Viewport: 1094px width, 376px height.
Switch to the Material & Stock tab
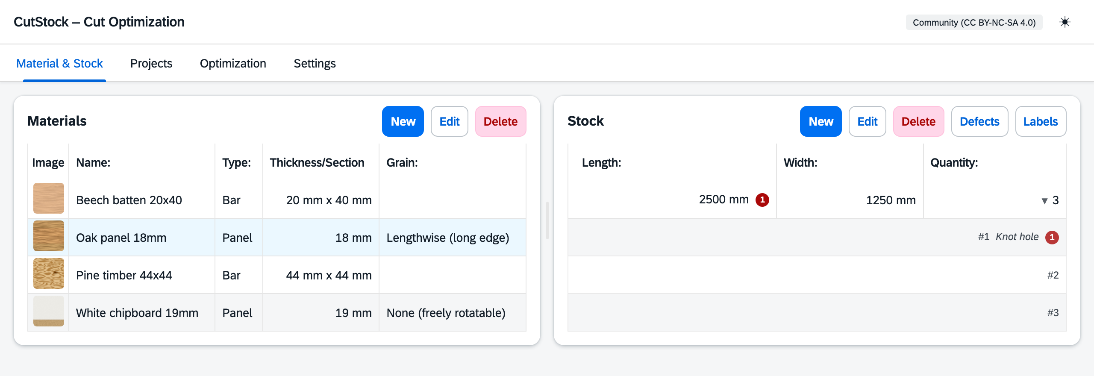click(59, 63)
